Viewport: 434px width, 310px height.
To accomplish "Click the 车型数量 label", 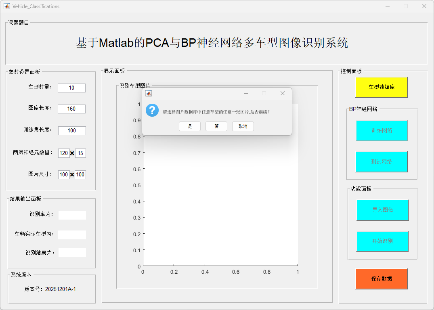I will 40,87.
